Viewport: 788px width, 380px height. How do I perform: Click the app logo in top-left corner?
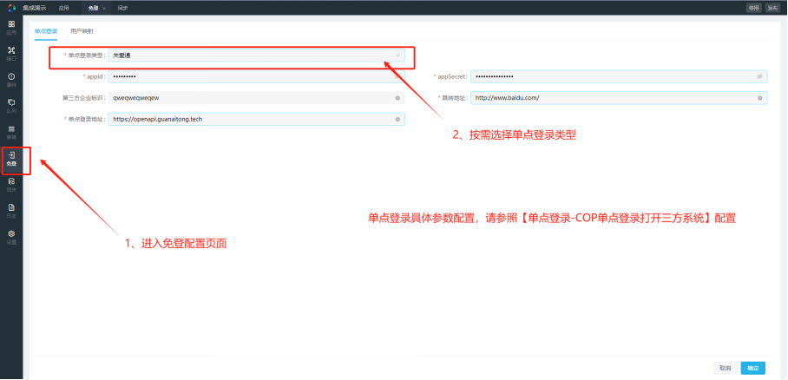pos(11,8)
